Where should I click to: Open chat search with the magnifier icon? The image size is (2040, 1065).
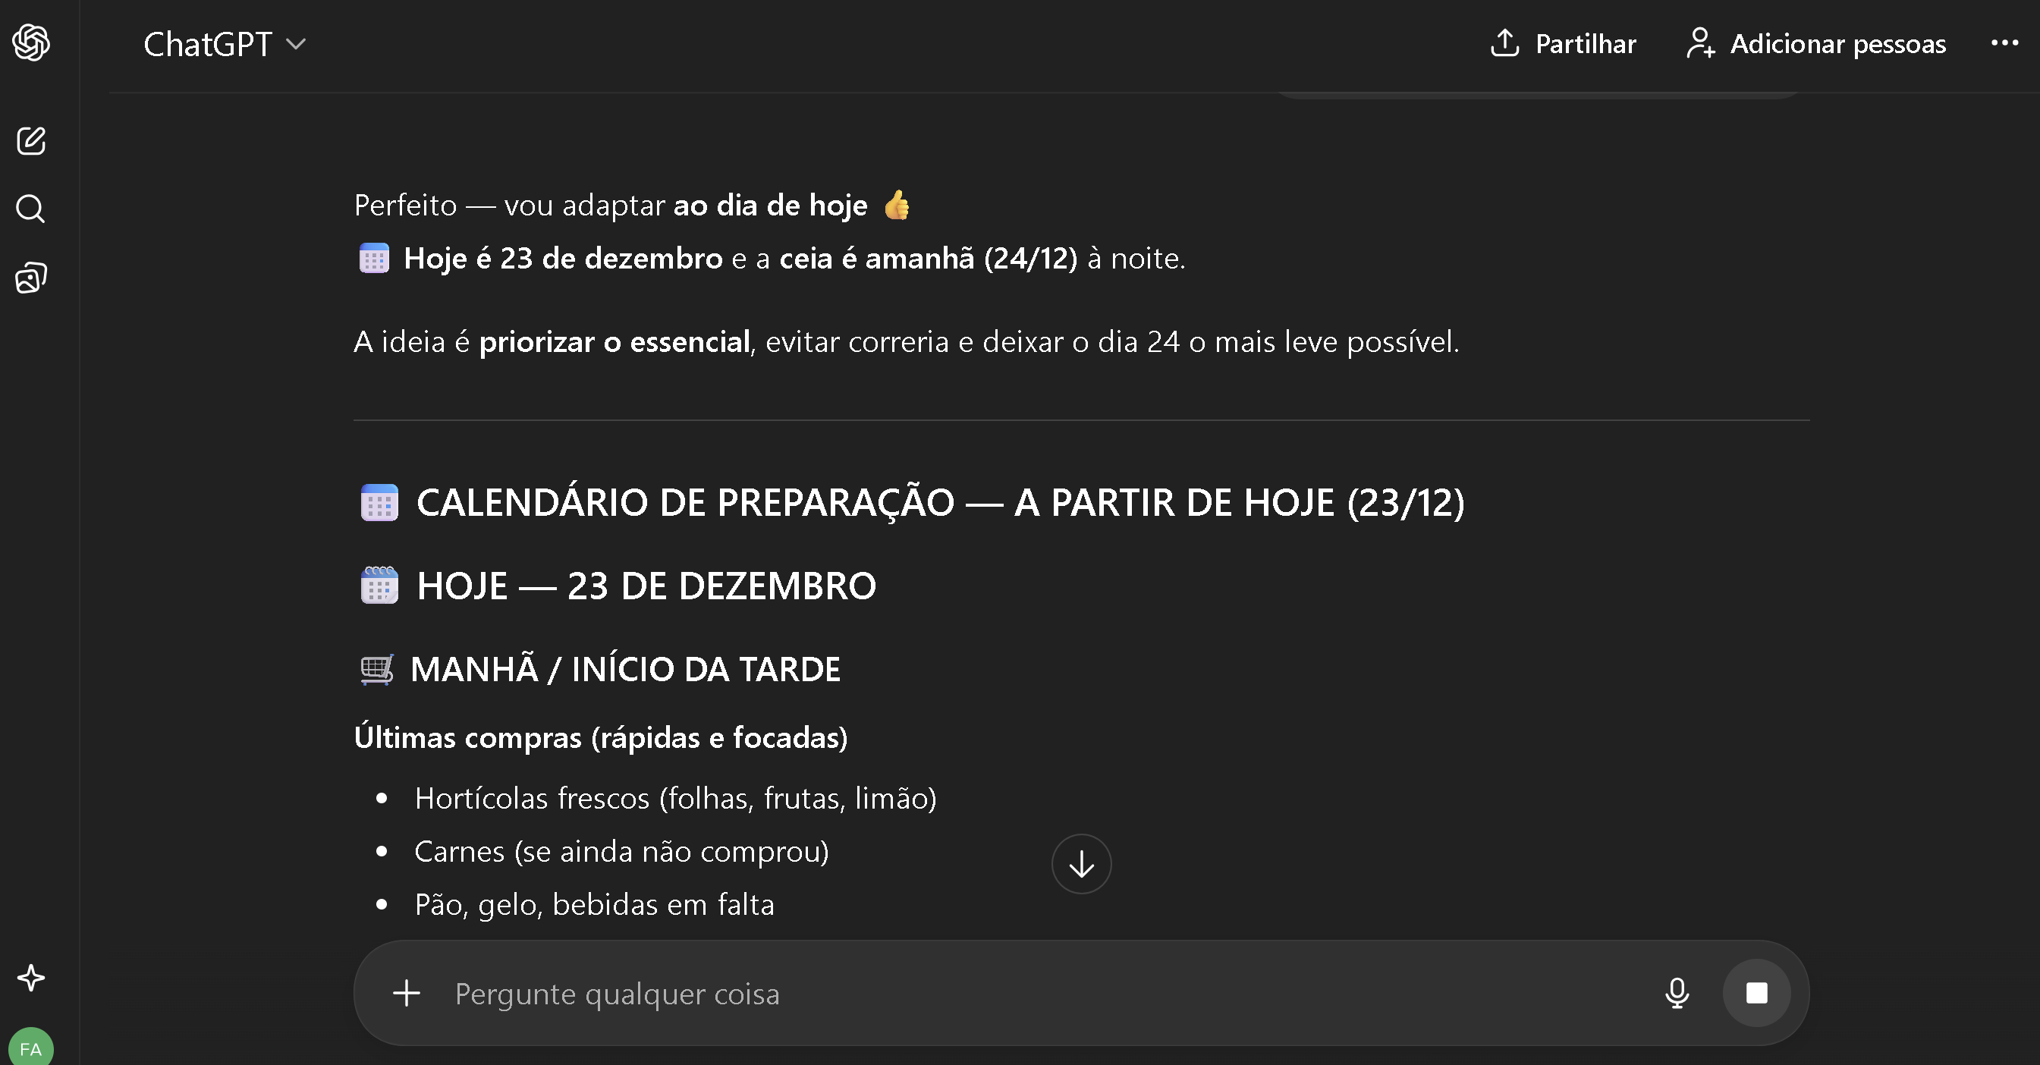click(31, 209)
